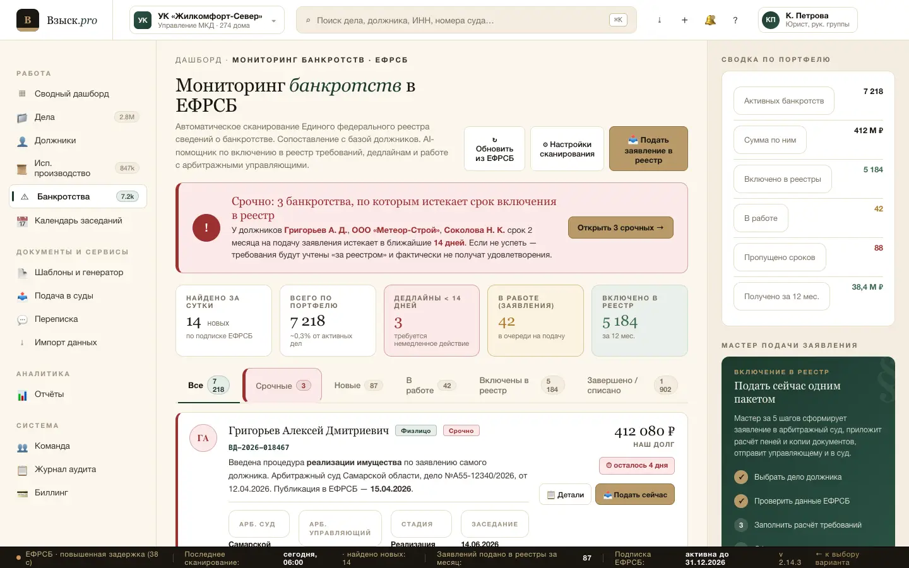Click the Взыск.pro logo badge
Viewport: 909px width, 568px height.
pyautogui.click(x=28, y=20)
